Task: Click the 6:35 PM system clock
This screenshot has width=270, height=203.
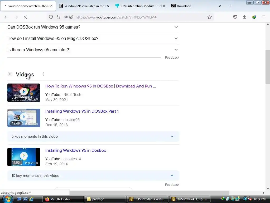Action: (x=260, y=199)
